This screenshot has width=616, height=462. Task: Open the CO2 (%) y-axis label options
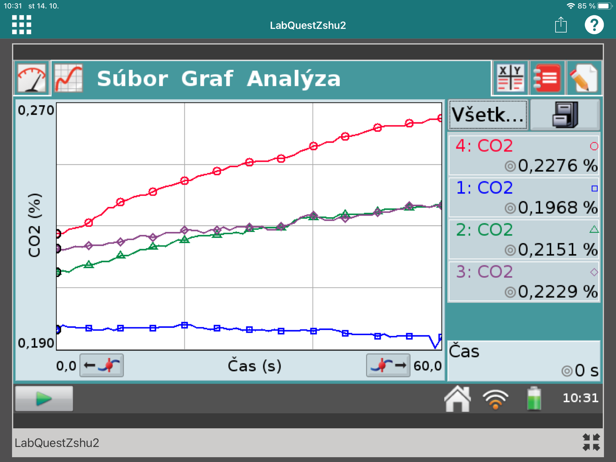click(35, 225)
